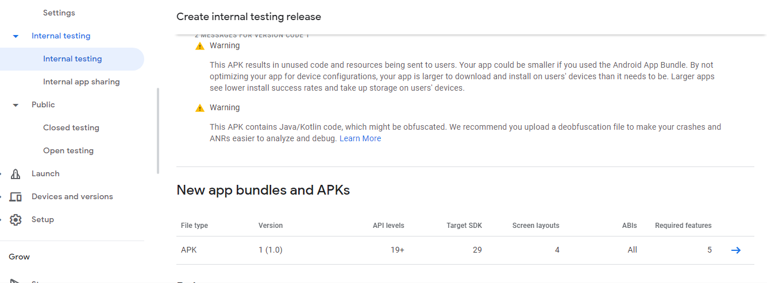The height and width of the screenshot is (283, 767).
Task: Click the Setup gear icon
Action: pos(16,220)
